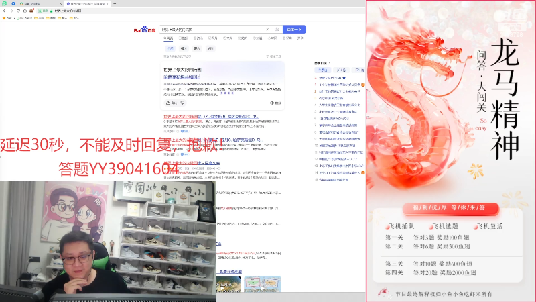This screenshot has height=302, width=536.
Task: Click the browser back arrow
Action: [5, 11]
